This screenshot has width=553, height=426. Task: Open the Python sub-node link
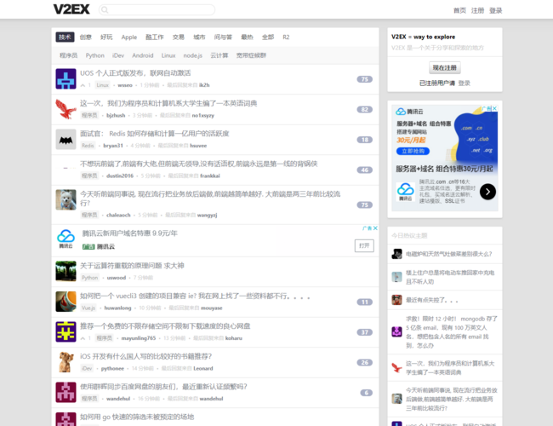95,55
